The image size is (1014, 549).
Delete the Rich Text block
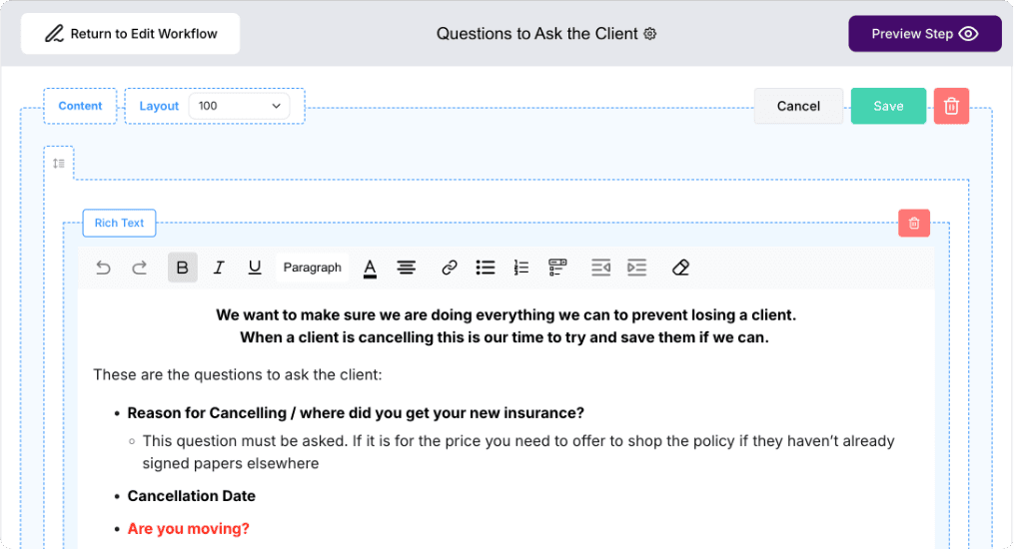pyautogui.click(x=914, y=224)
